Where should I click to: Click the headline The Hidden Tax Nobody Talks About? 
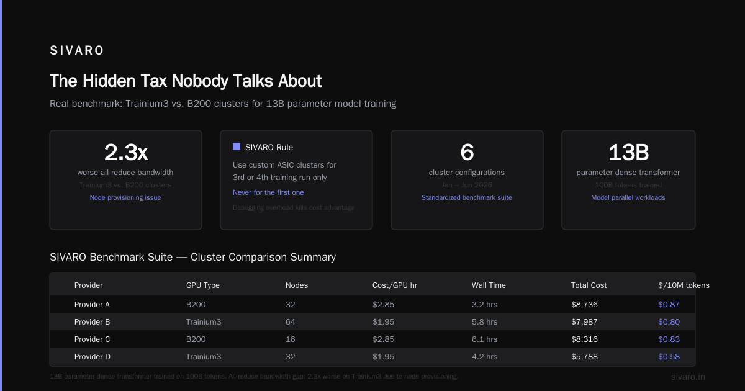click(186, 81)
